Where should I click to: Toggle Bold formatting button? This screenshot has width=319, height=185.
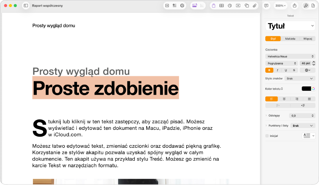269,70
